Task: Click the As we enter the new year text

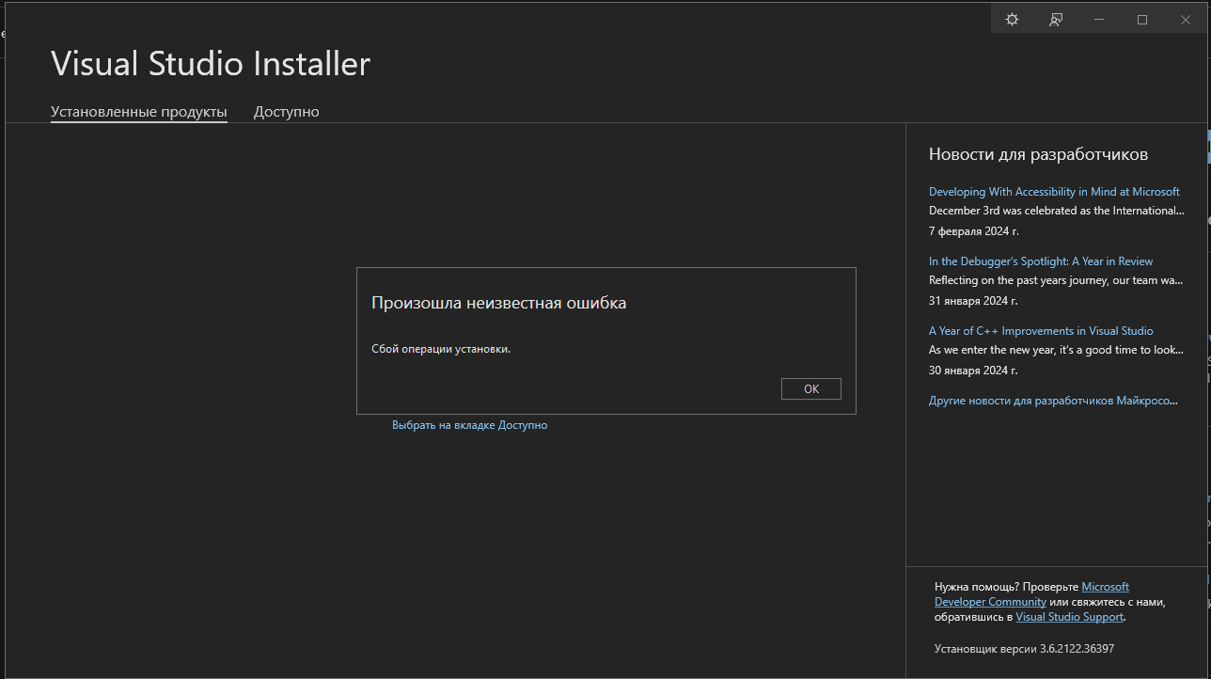Action: coord(1056,350)
